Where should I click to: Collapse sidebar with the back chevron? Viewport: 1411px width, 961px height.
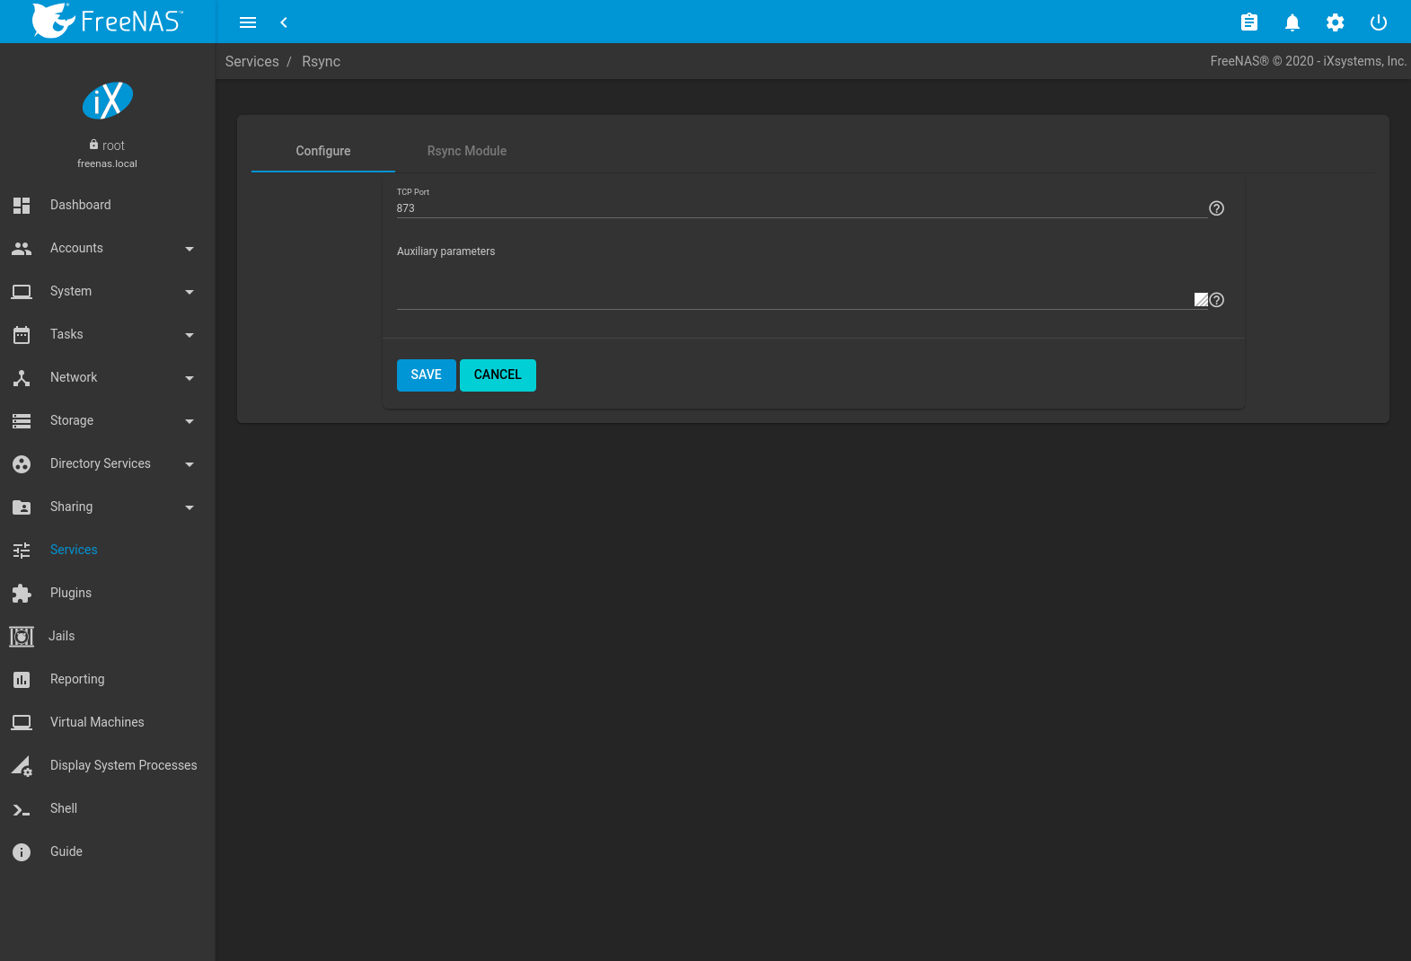284,22
